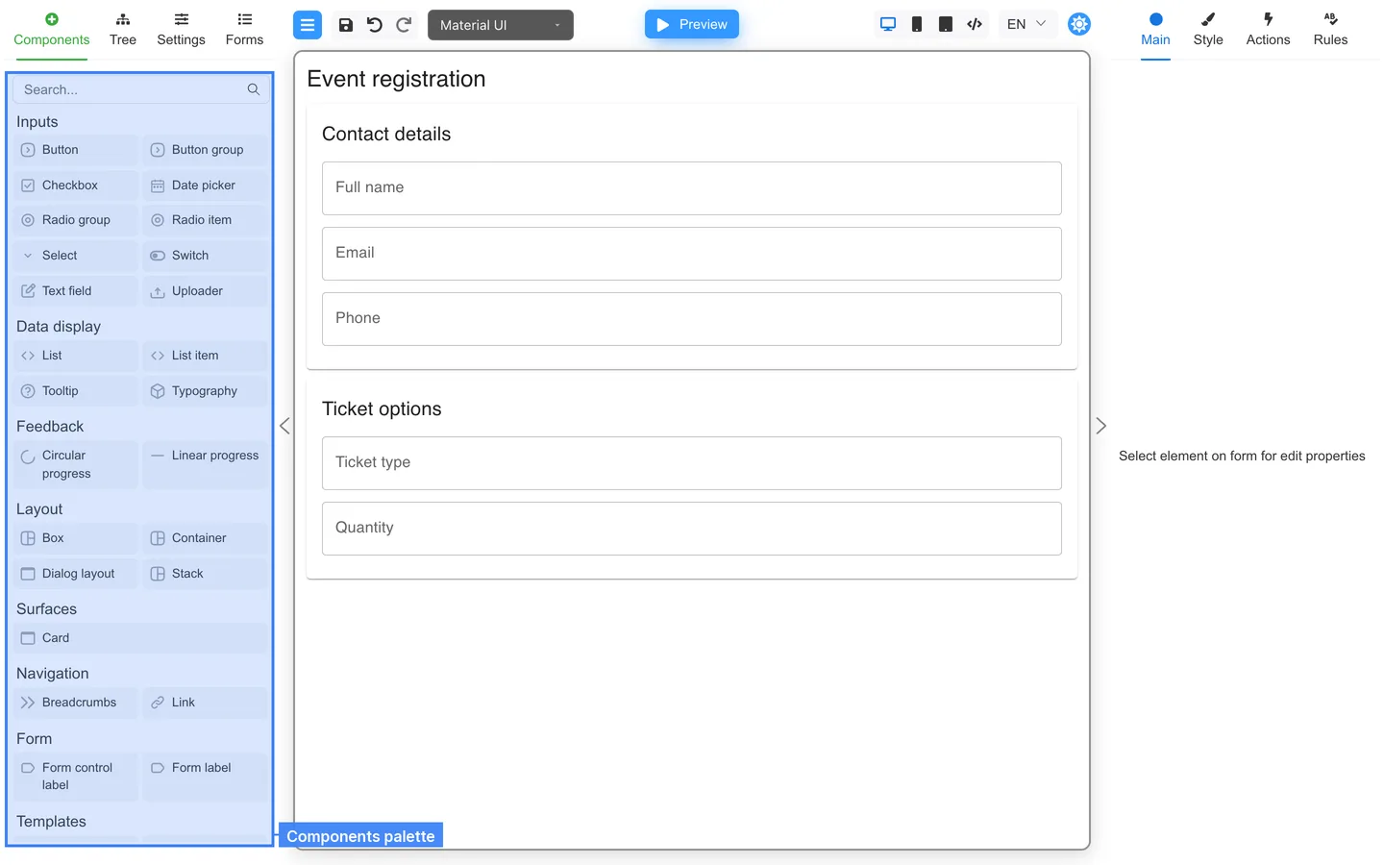Click the components Search field
Screen dimensions: 1384x865
[140, 89]
